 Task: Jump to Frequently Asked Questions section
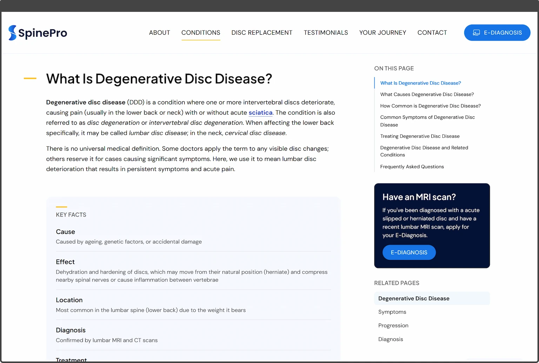[x=412, y=166]
